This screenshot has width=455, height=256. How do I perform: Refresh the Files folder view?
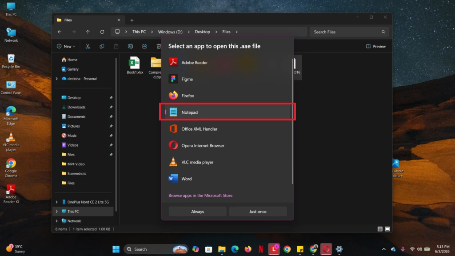102,32
